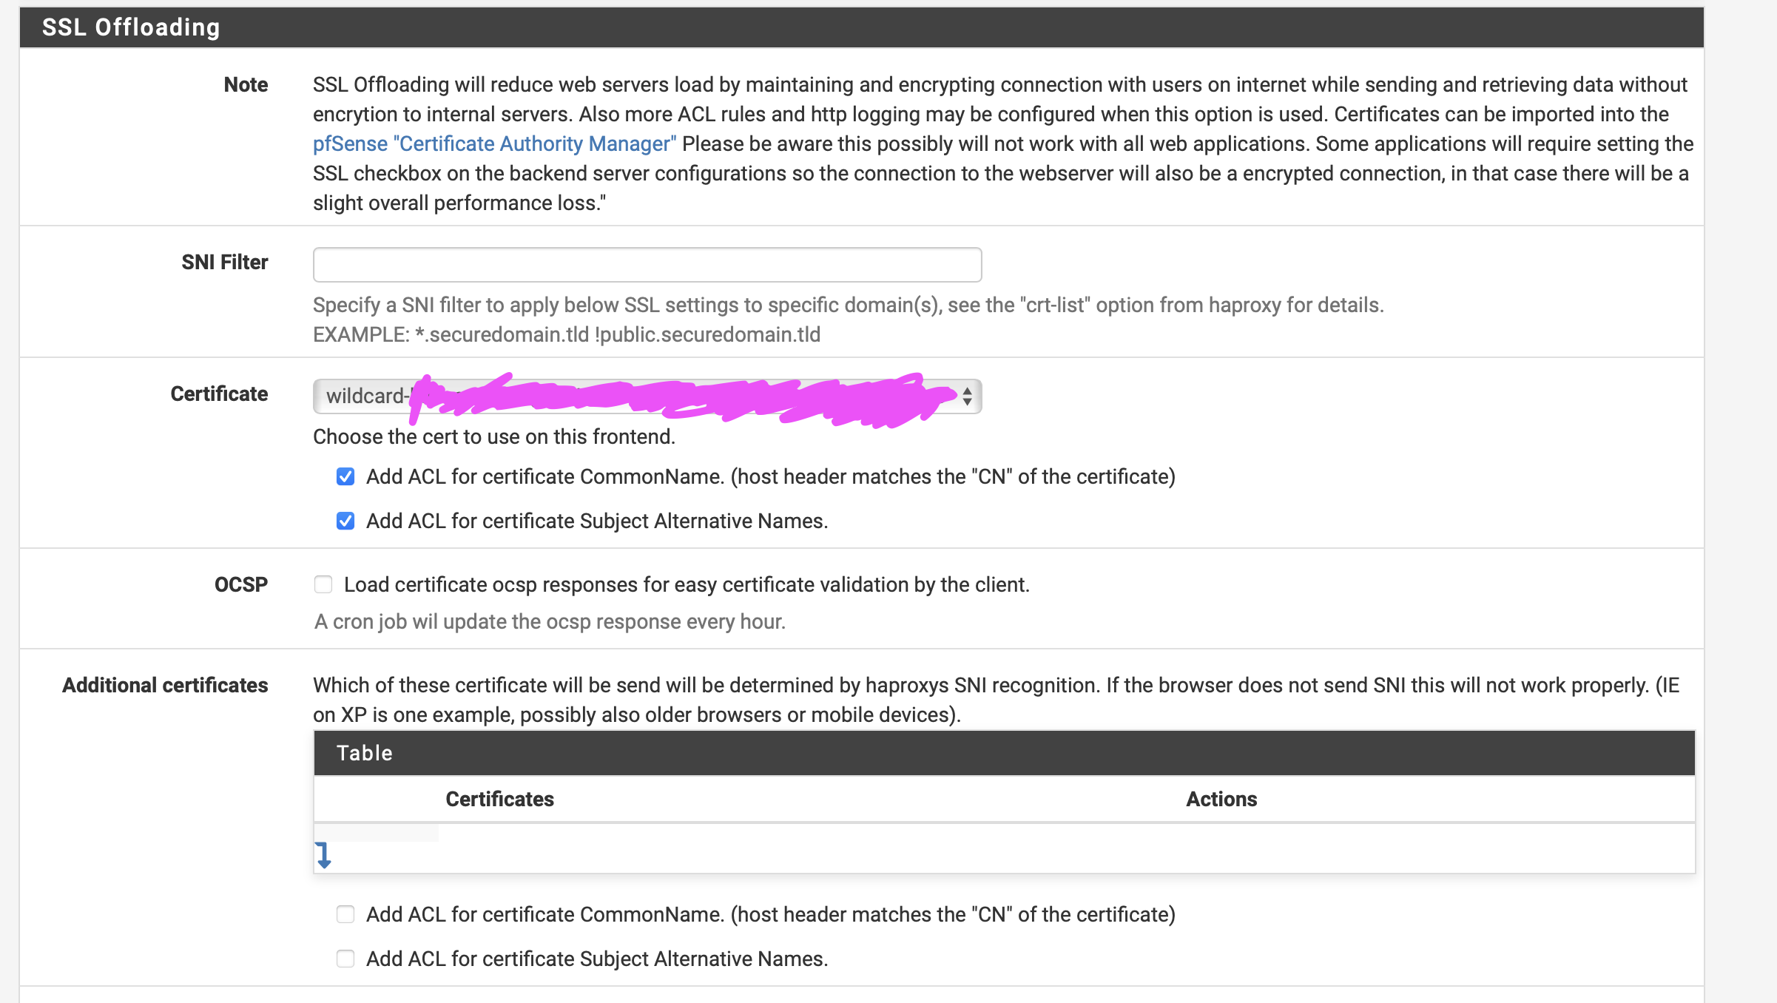Check the unchecked Subject Alternative Names ACL checkbox
Image resolution: width=1777 pixels, height=1003 pixels.
pyautogui.click(x=345, y=959)
